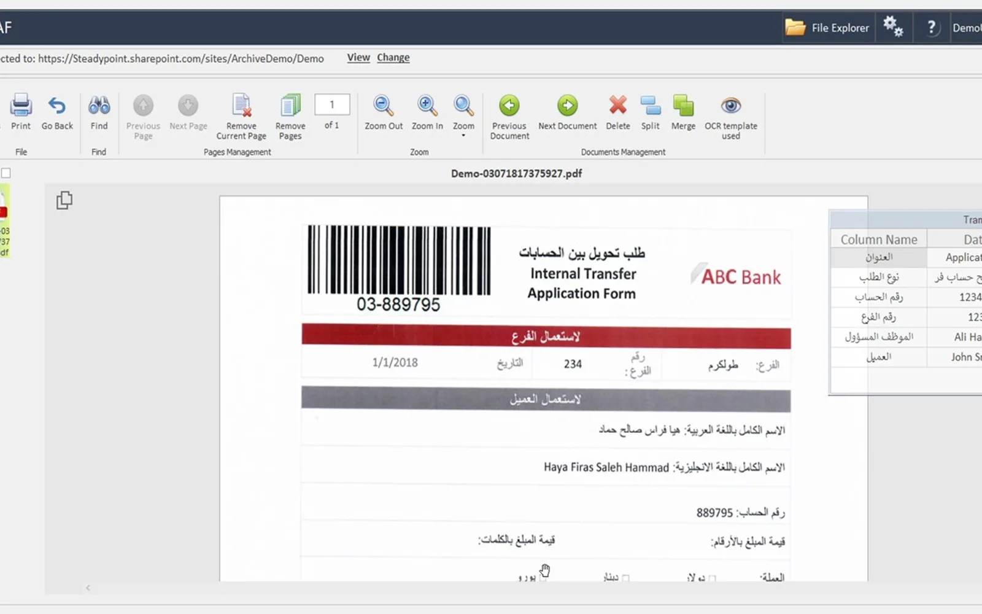Screen dimensions: 982x614
Task: Open File Explorer
Action: click(x=827, y=28)
